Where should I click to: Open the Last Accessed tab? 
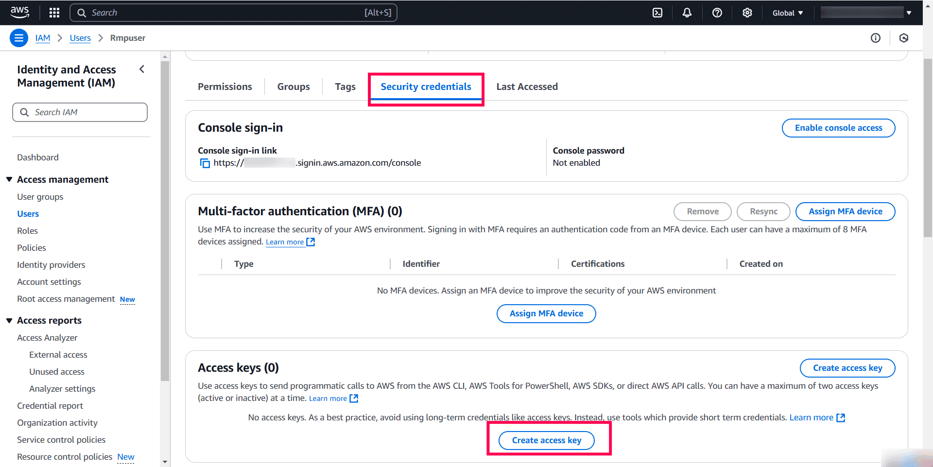[x=527, y=86]
